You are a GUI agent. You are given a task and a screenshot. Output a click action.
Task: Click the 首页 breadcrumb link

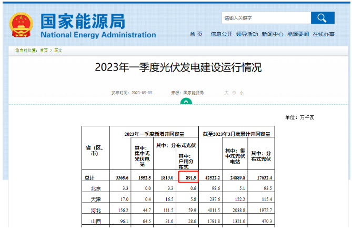(x=44, y=50)
